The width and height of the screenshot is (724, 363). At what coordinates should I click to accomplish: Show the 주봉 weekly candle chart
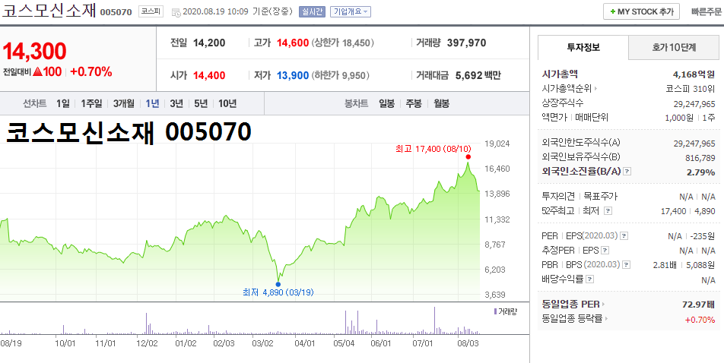click(x=414, y=104)
